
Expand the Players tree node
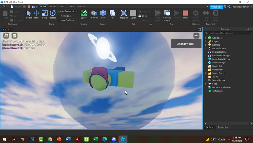(205, 41)
